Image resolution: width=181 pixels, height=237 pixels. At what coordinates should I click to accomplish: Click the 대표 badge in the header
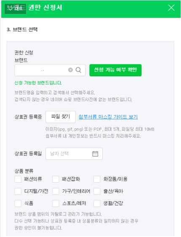16,9
